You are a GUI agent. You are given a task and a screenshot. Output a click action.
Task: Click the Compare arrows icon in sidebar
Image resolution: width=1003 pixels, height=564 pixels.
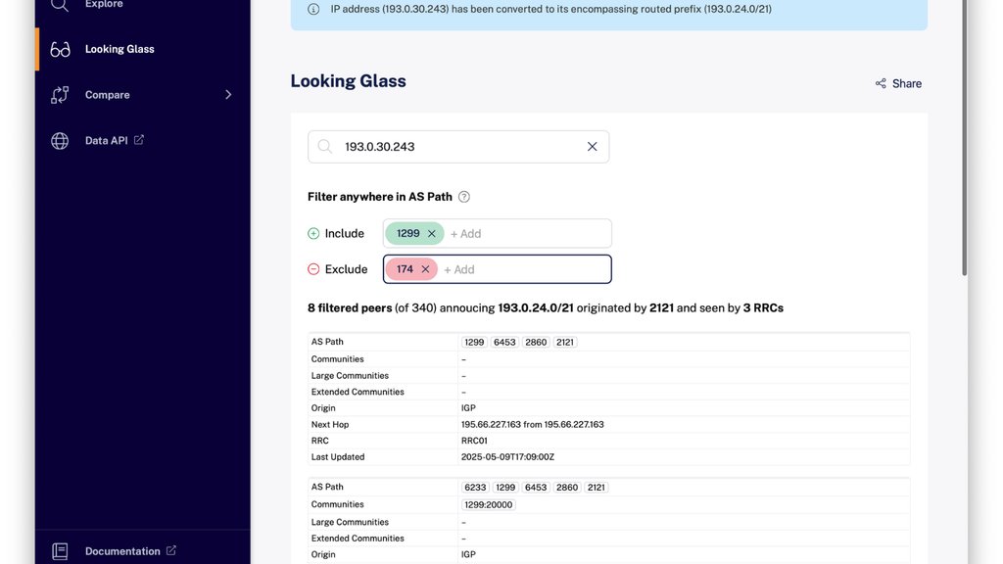pyautogui.click(x=60, y=95)
